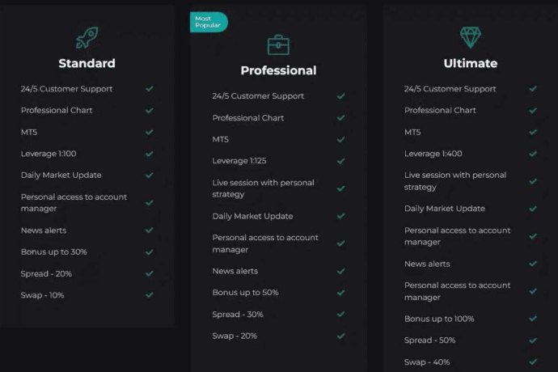Image resolution: width=558 pixels, height=372 pixels.
Task: Click checkmark beside Ultimate Leverage 1:400
Action: tap(533, 154)
